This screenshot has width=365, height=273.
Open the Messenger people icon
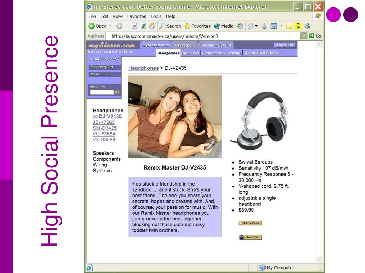click(x=307, y=26)
